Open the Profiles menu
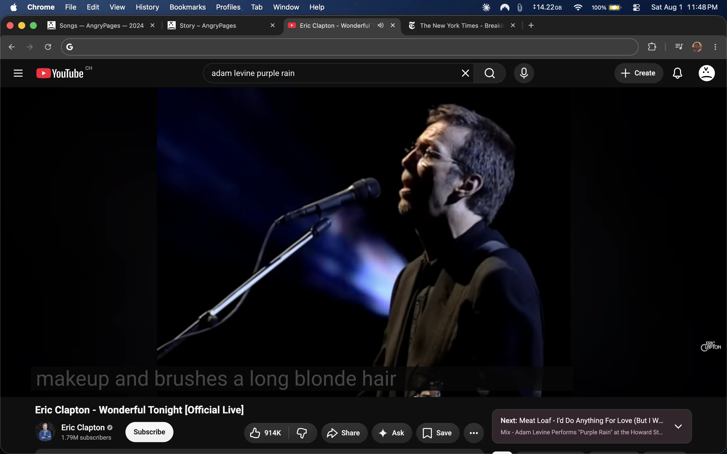The width and height of the screenshot is (727, 454). tap(228, 7)
